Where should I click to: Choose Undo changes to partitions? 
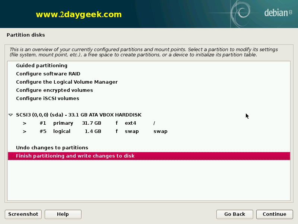click(x=149, y=147)
